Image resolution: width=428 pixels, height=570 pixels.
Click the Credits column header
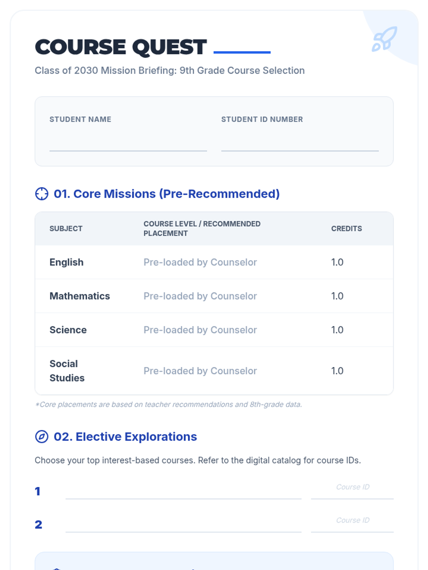(x=346, y=229)
